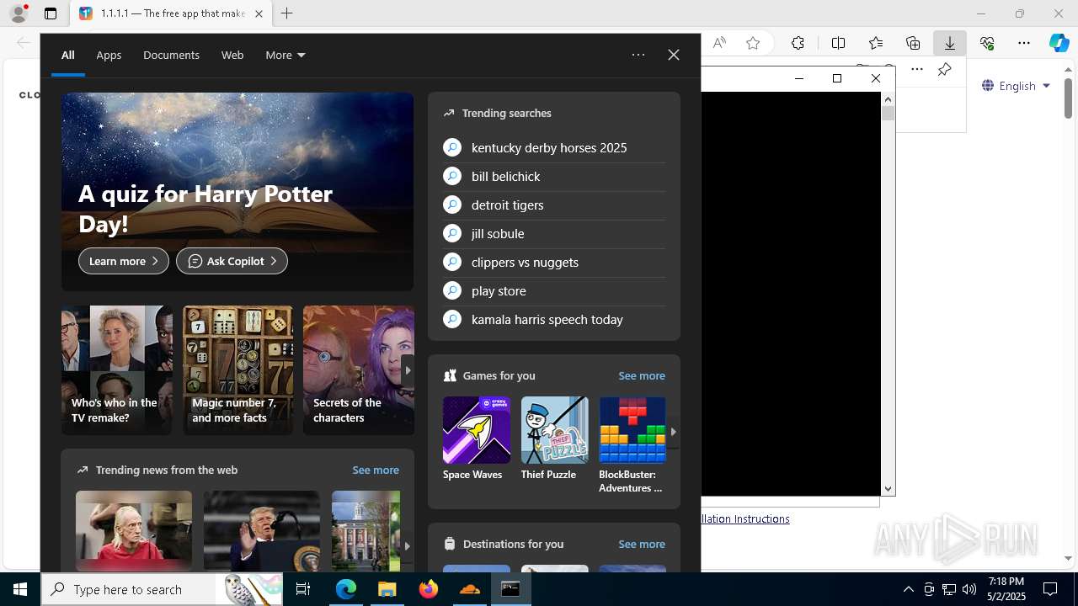
Task: Select the All search tab
Action: 68,55
